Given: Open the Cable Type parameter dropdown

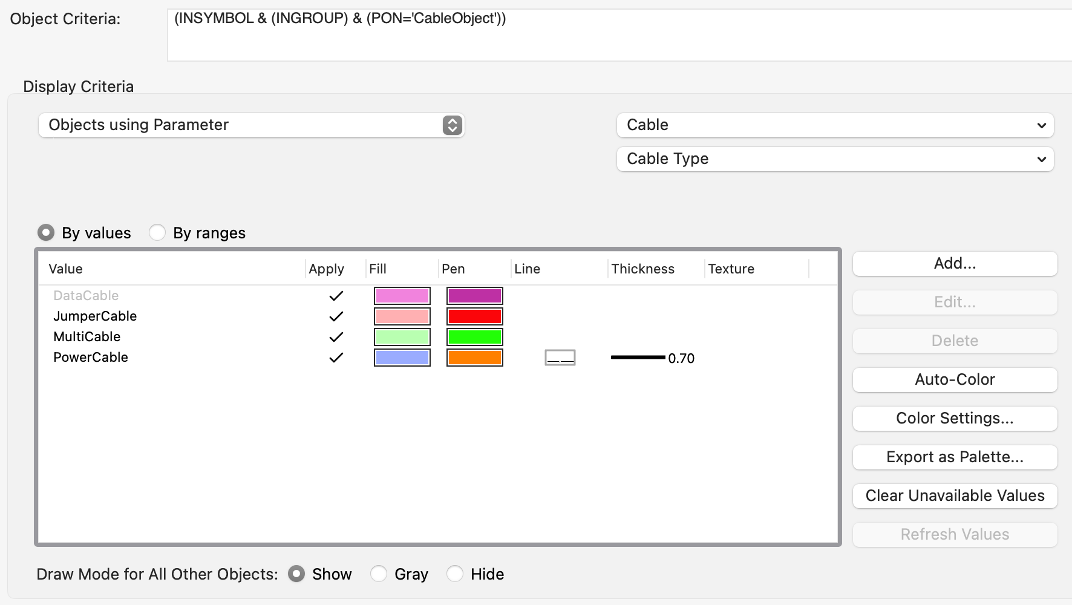Looking at the screenshot, I should pyautogui.click(x=835, y=159).
